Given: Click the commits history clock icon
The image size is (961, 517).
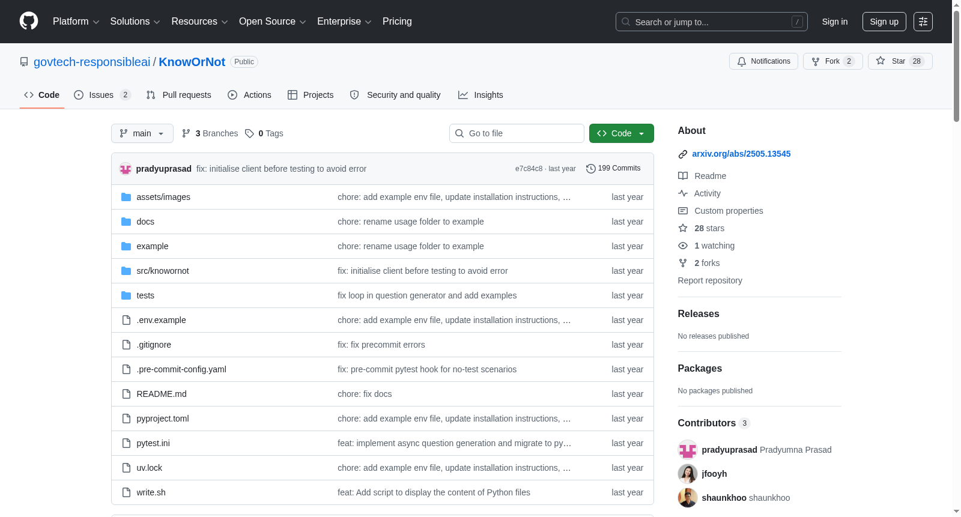Looking at the screenshot, I should [591, 169].
